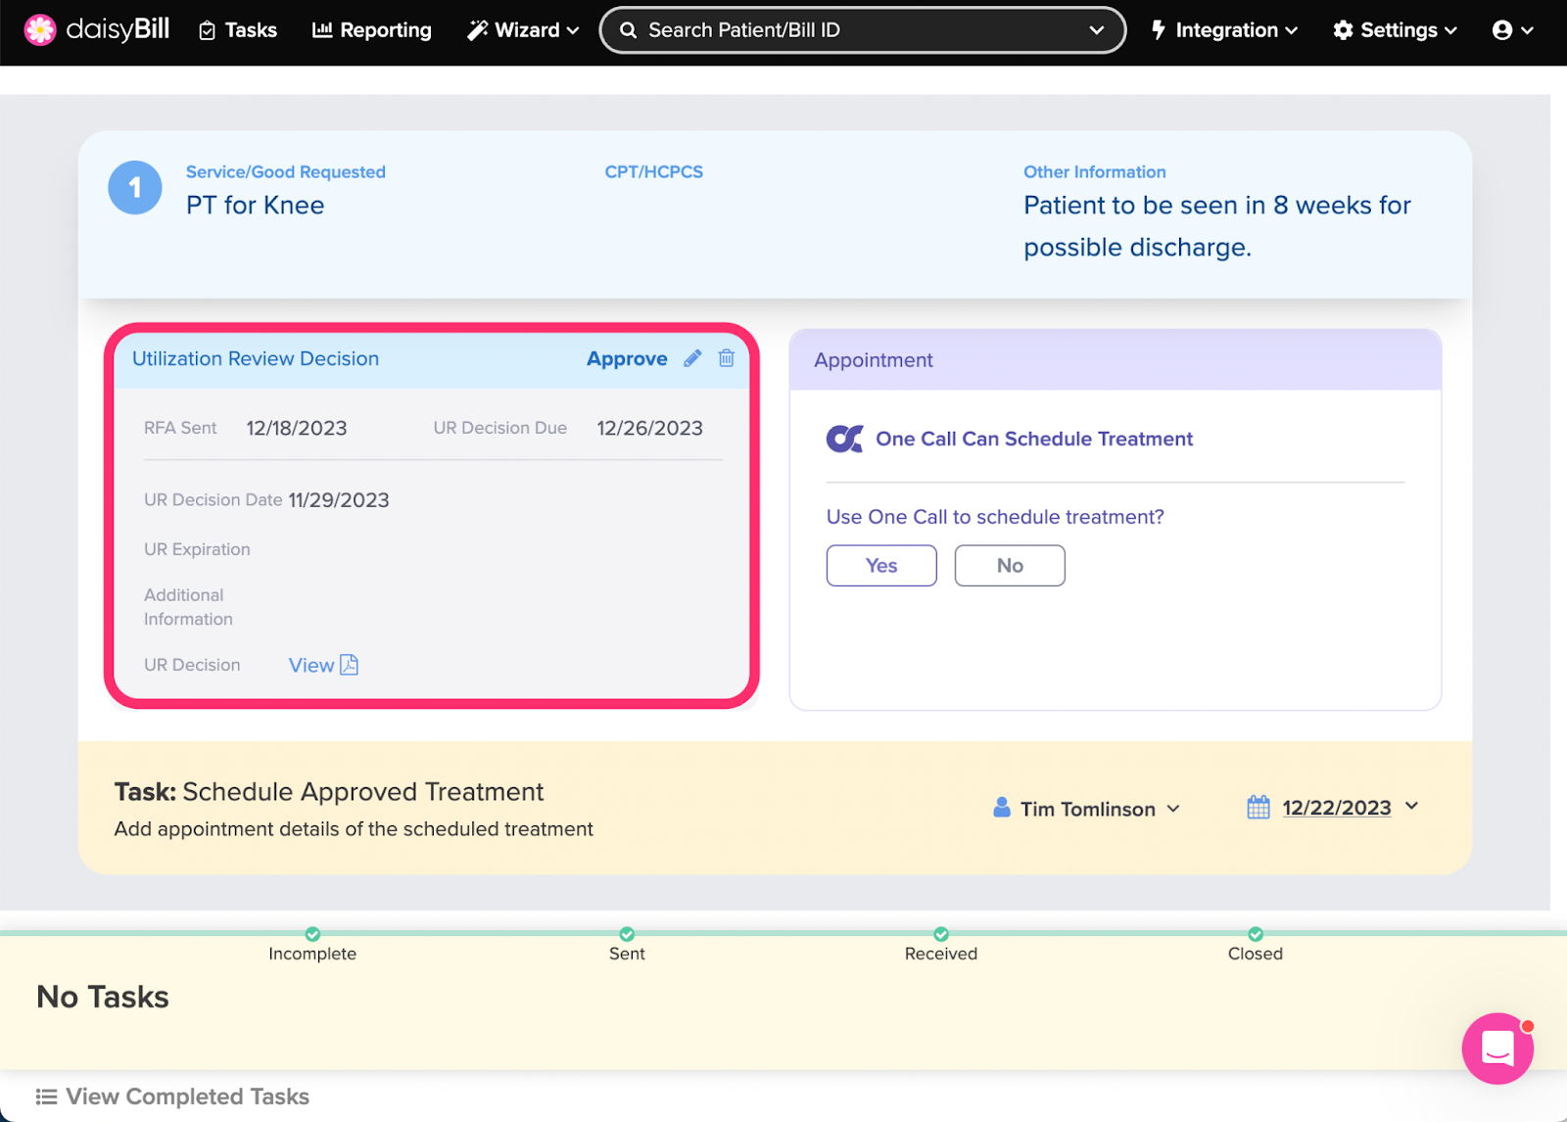This screenshot has width=1567, height=1122.
Task: Edit the Utilization Review Decision with pencil icon
Action: point(692,358)
